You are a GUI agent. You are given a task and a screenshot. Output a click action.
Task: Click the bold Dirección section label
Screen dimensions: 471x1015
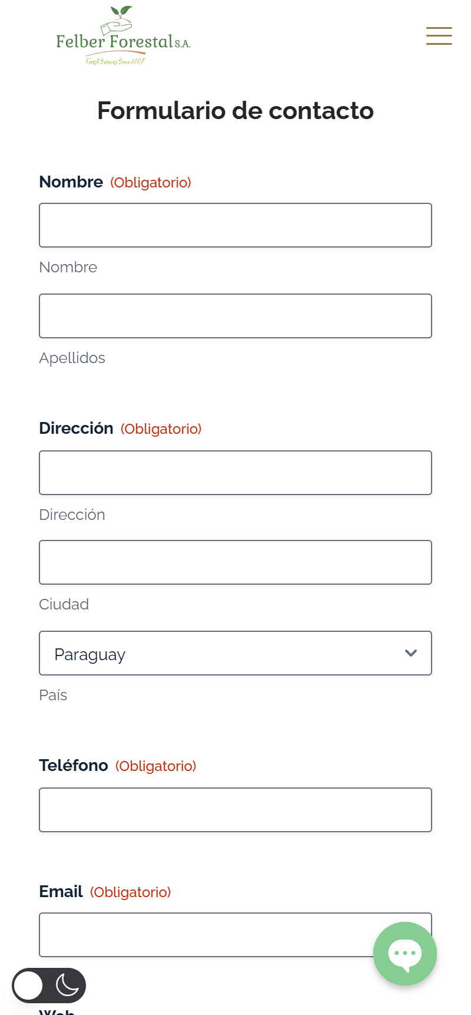point(77,429)
